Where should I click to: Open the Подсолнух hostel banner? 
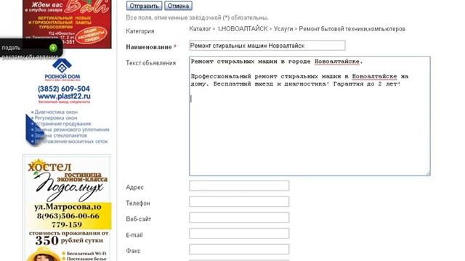click(x=67, y=208)
